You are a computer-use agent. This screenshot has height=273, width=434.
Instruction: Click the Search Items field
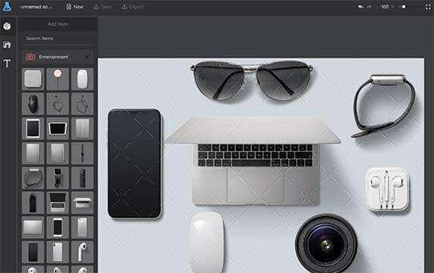pos(58,39)
